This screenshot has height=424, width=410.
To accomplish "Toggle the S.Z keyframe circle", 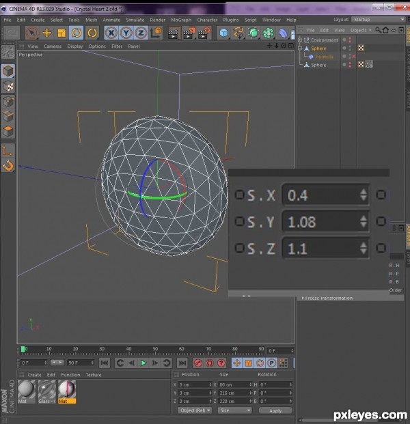I will tap(239, 248).
